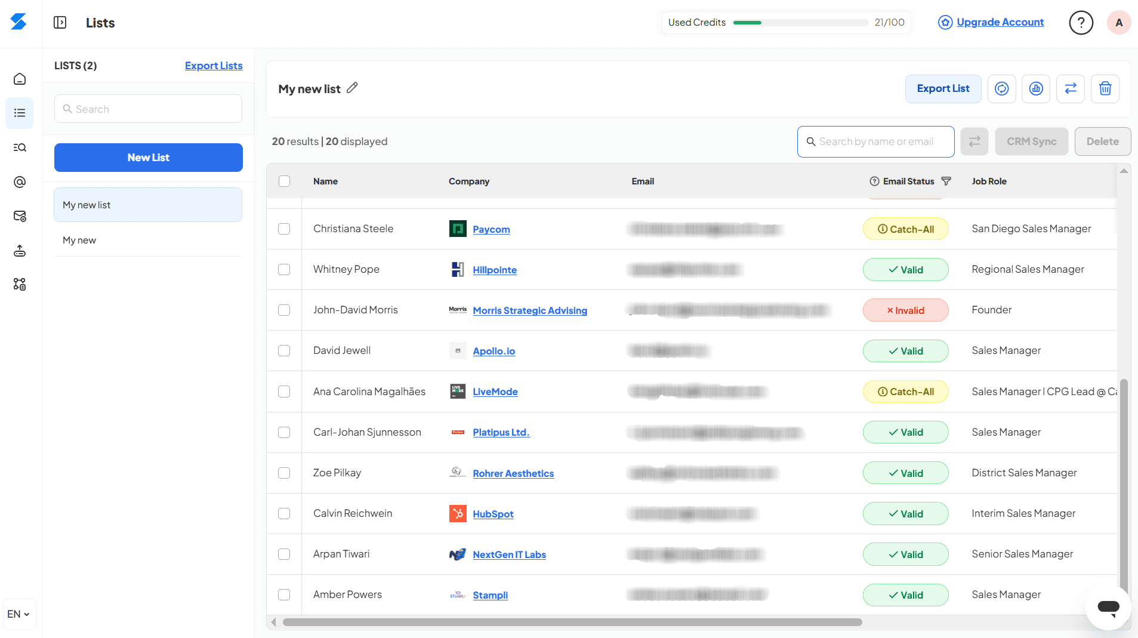Click the trash icon in the list header
Viewport: 1138px width, 638px height.
[1105, 89]
